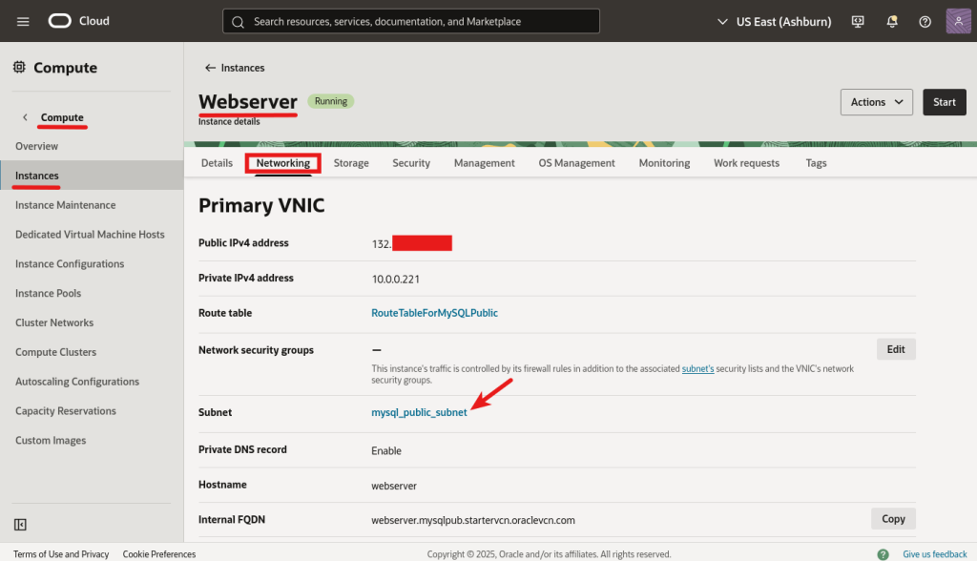Open the notifications bell
977x561 pixels.
click(x=892, y=22)
